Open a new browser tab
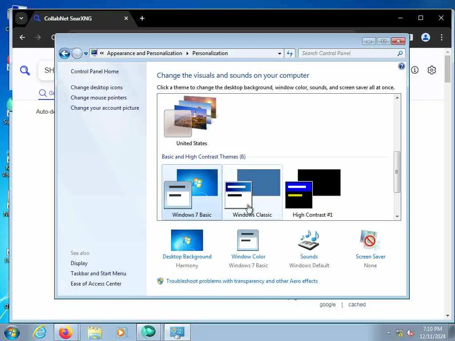Viewport: 455px width, 341px height. [x=142, y=18]
